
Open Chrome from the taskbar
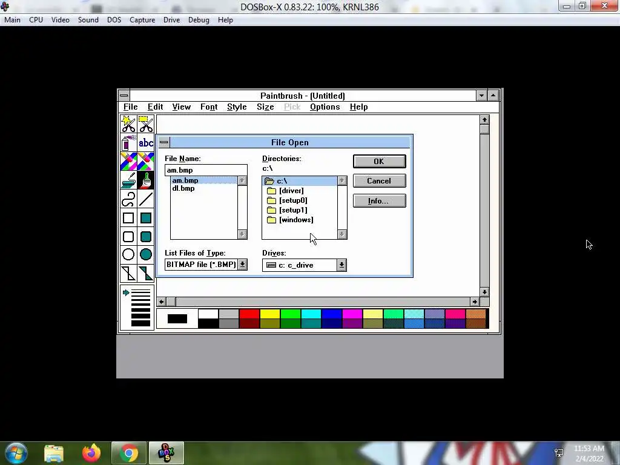pyautogui.click(x=128, y=453)
